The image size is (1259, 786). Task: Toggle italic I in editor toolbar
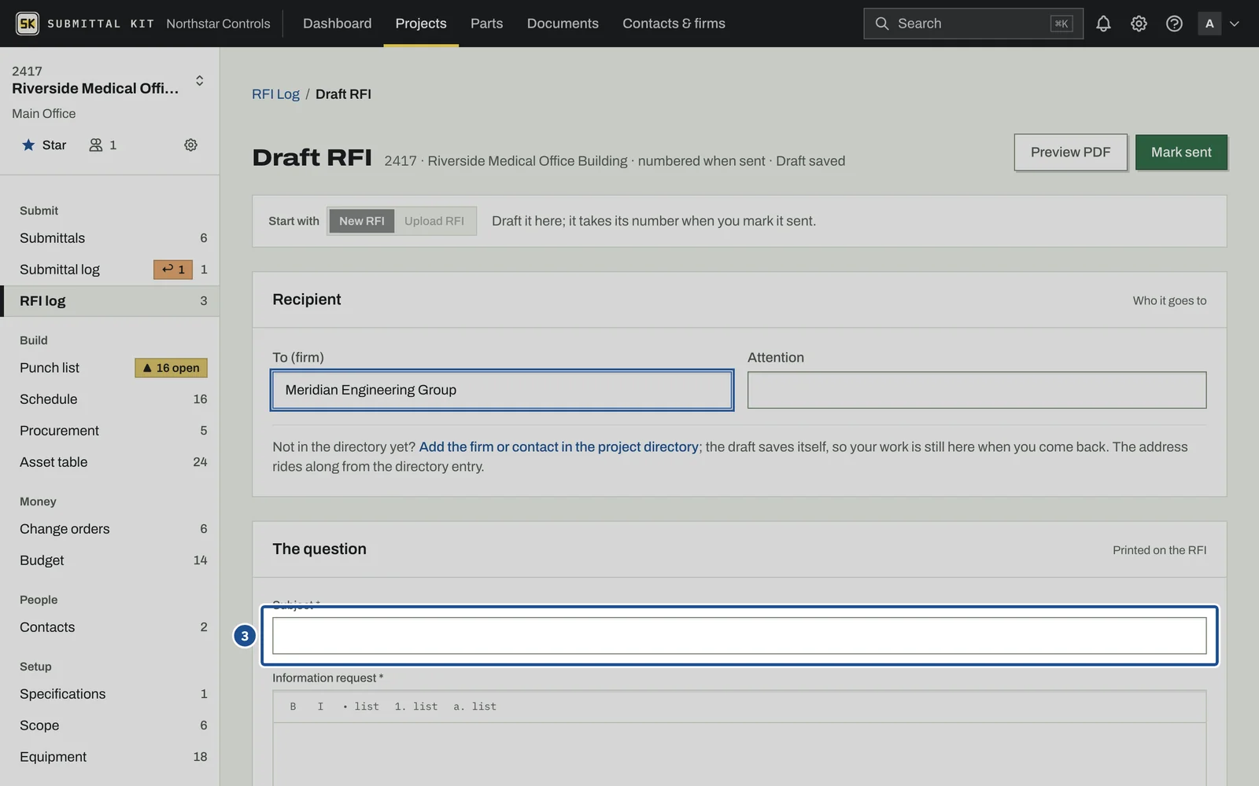click(320, 707)
